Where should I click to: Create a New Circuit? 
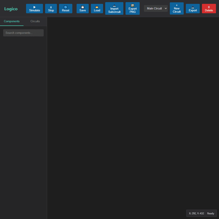coord(176,8)
